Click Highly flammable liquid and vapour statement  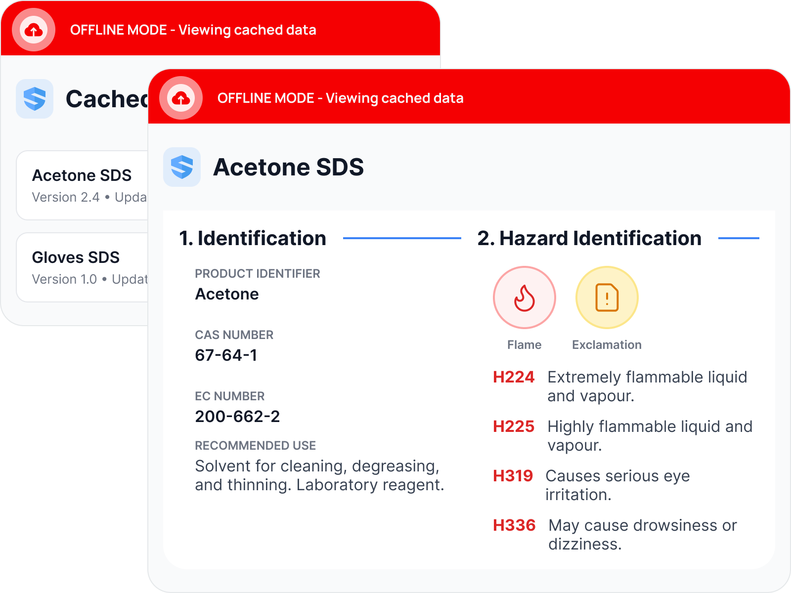(650, 436)
